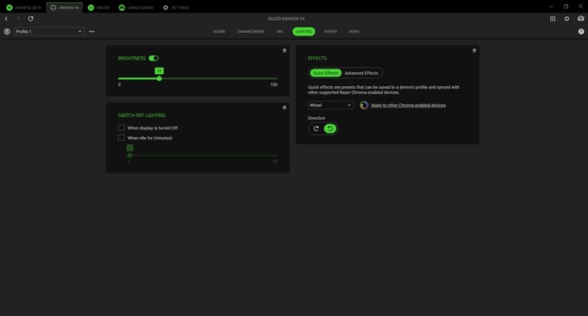Open the Macro tab
The width and height of the screenshot is (588, 316).
99,7
